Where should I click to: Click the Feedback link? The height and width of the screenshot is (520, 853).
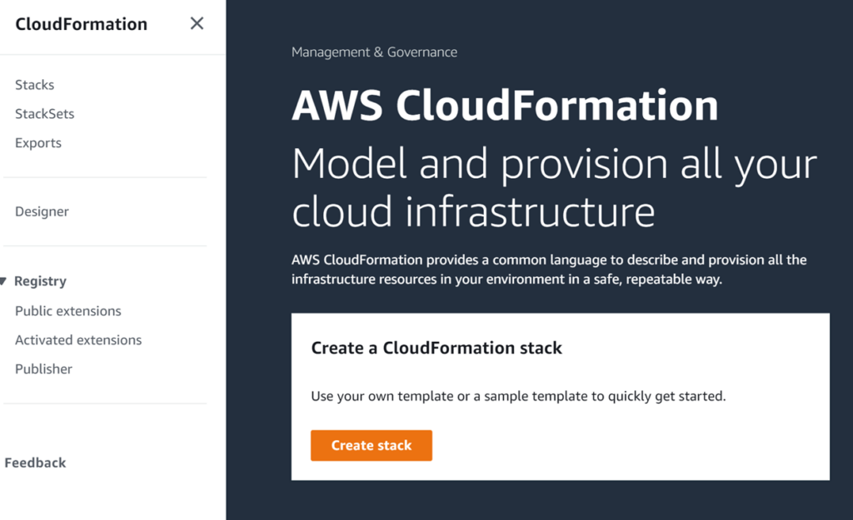[35, 462]
